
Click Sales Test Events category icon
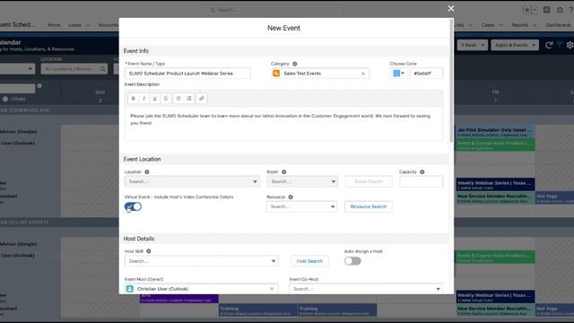coord(276,74)
